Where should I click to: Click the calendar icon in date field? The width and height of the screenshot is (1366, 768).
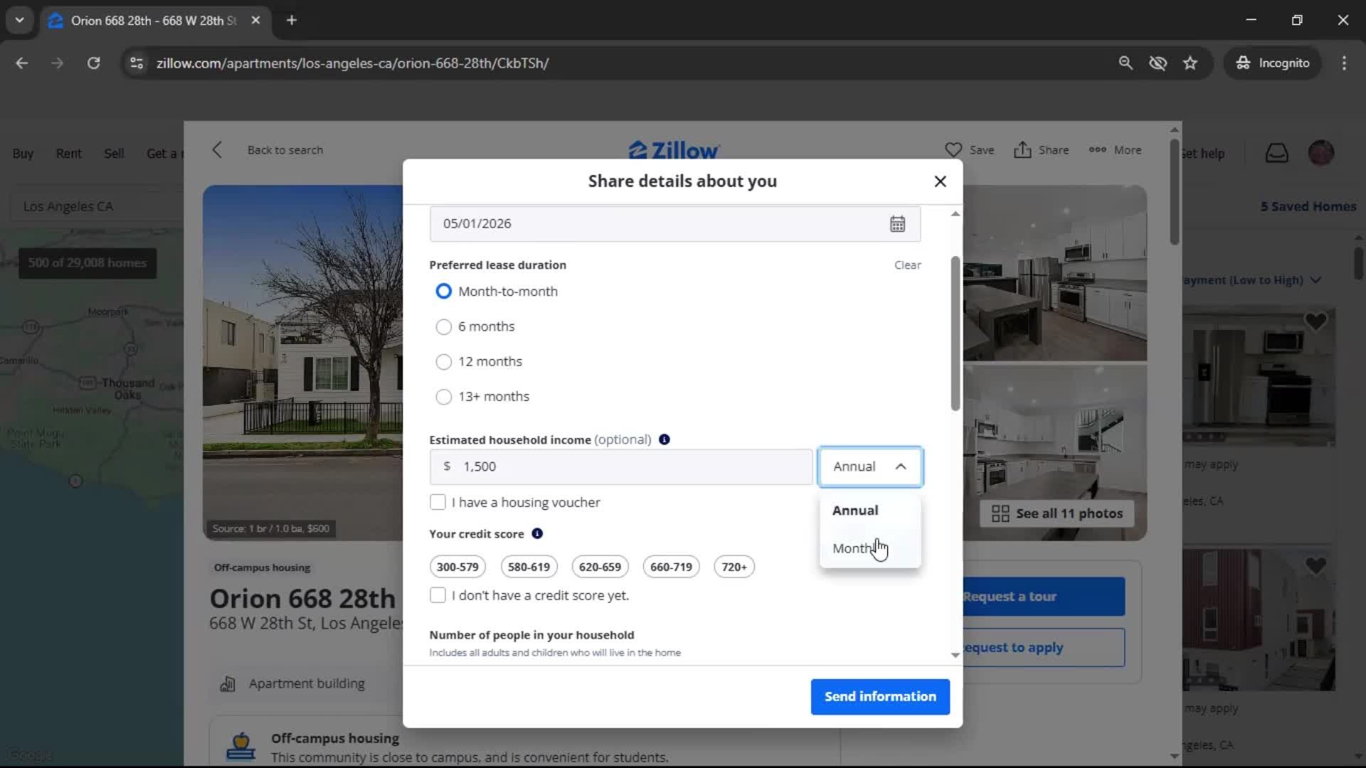(x=897, y=224)
